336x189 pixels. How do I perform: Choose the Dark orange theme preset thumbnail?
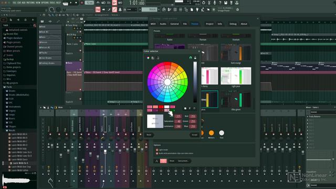236,52
